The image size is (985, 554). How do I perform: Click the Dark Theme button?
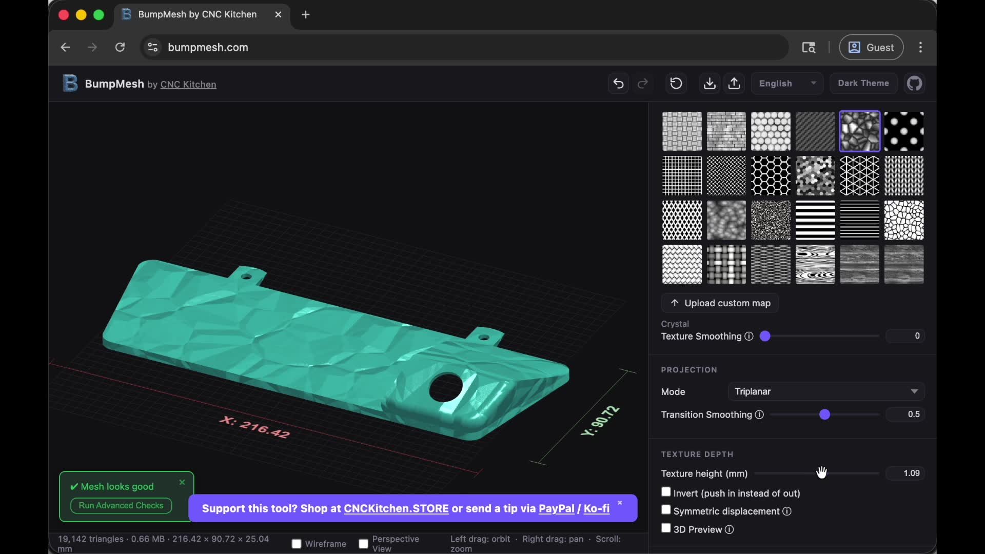pos(863,84)
